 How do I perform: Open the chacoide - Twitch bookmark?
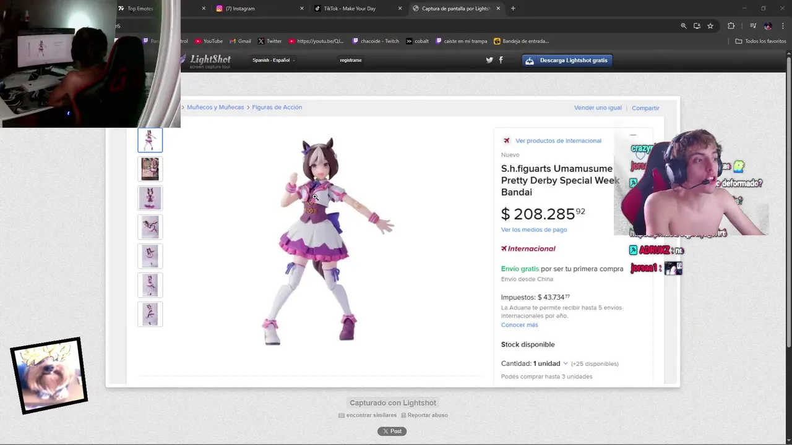click(x=376, y=41)
